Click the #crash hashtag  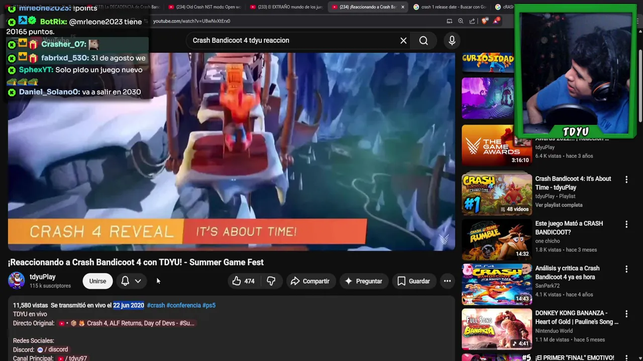tap(156, 305)
